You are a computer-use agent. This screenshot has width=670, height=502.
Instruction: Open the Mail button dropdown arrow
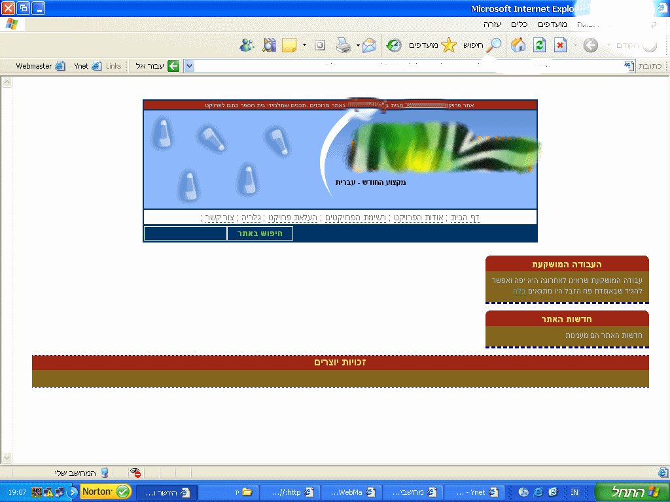pyautogui.click(x=358, y=45)
